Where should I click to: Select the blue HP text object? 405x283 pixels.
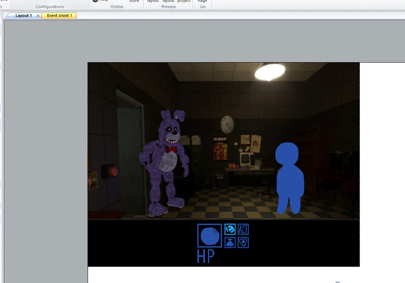[206, 256]
